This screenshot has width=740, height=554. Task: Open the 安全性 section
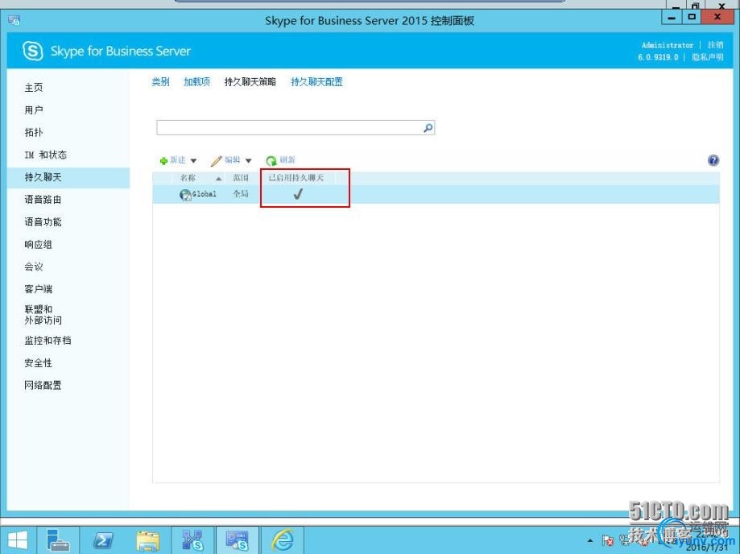38,363
